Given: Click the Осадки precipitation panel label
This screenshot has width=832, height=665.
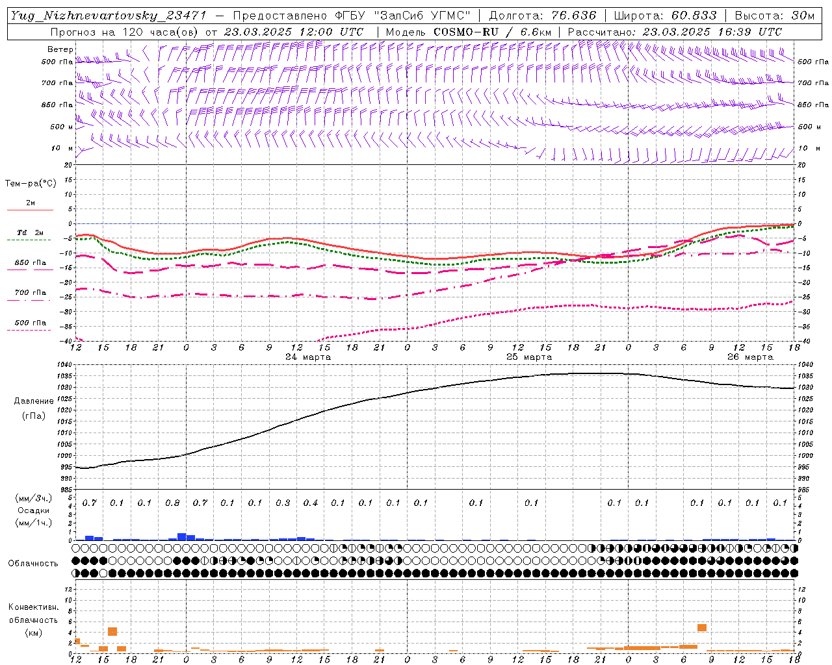Looking at the screenshot, I should [x=34, y=510].
